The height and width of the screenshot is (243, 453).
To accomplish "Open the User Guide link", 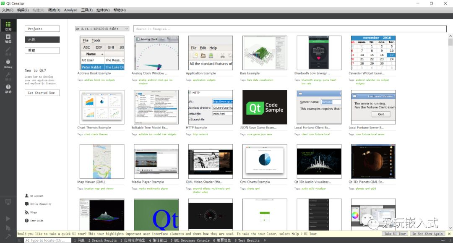I will [x=34, y=220].
